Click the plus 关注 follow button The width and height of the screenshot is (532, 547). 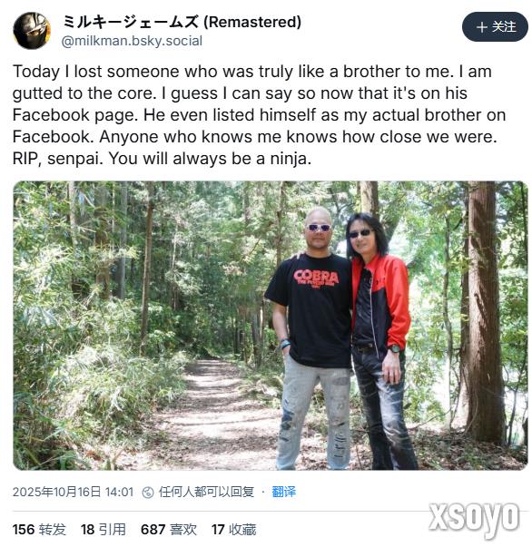[x=495, y=27]
